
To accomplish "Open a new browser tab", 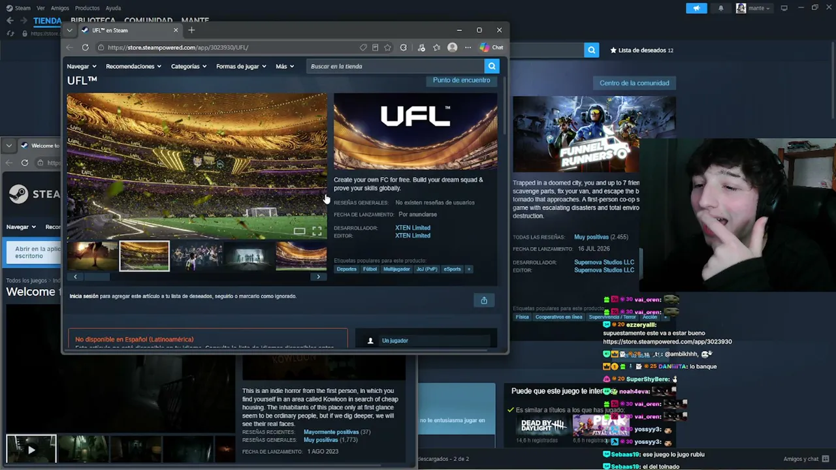I will coord(191,30).
